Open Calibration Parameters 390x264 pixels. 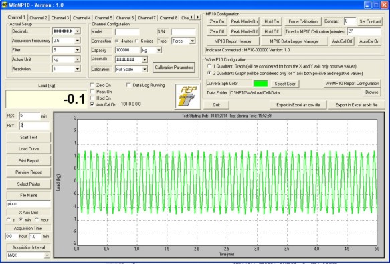(x=174, y=68)
